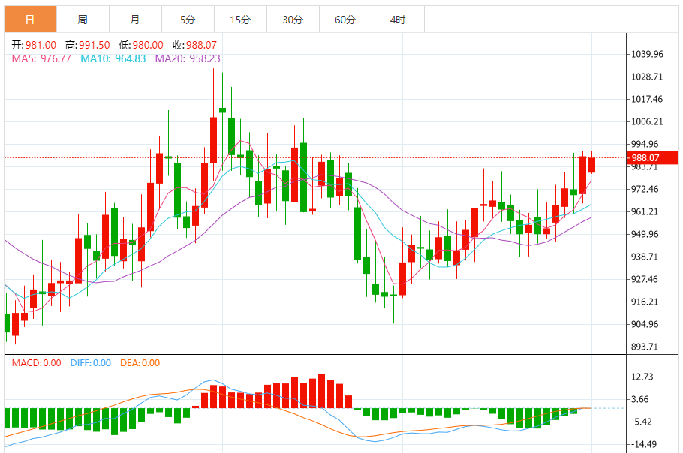683x453 pixels.
Task: Click the 994.96 price axis label
Action: point(645,144)
